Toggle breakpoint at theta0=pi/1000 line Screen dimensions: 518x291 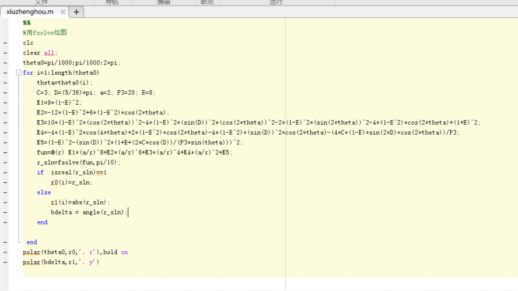(5, 63)
